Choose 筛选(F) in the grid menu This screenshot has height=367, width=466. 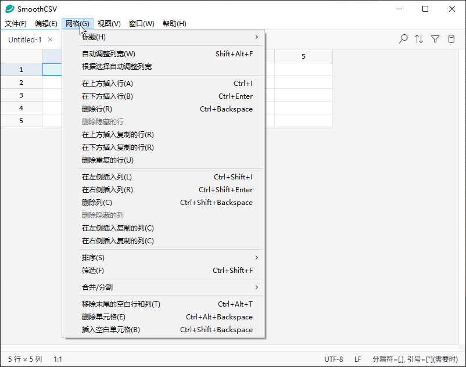[x=93, y=271]
